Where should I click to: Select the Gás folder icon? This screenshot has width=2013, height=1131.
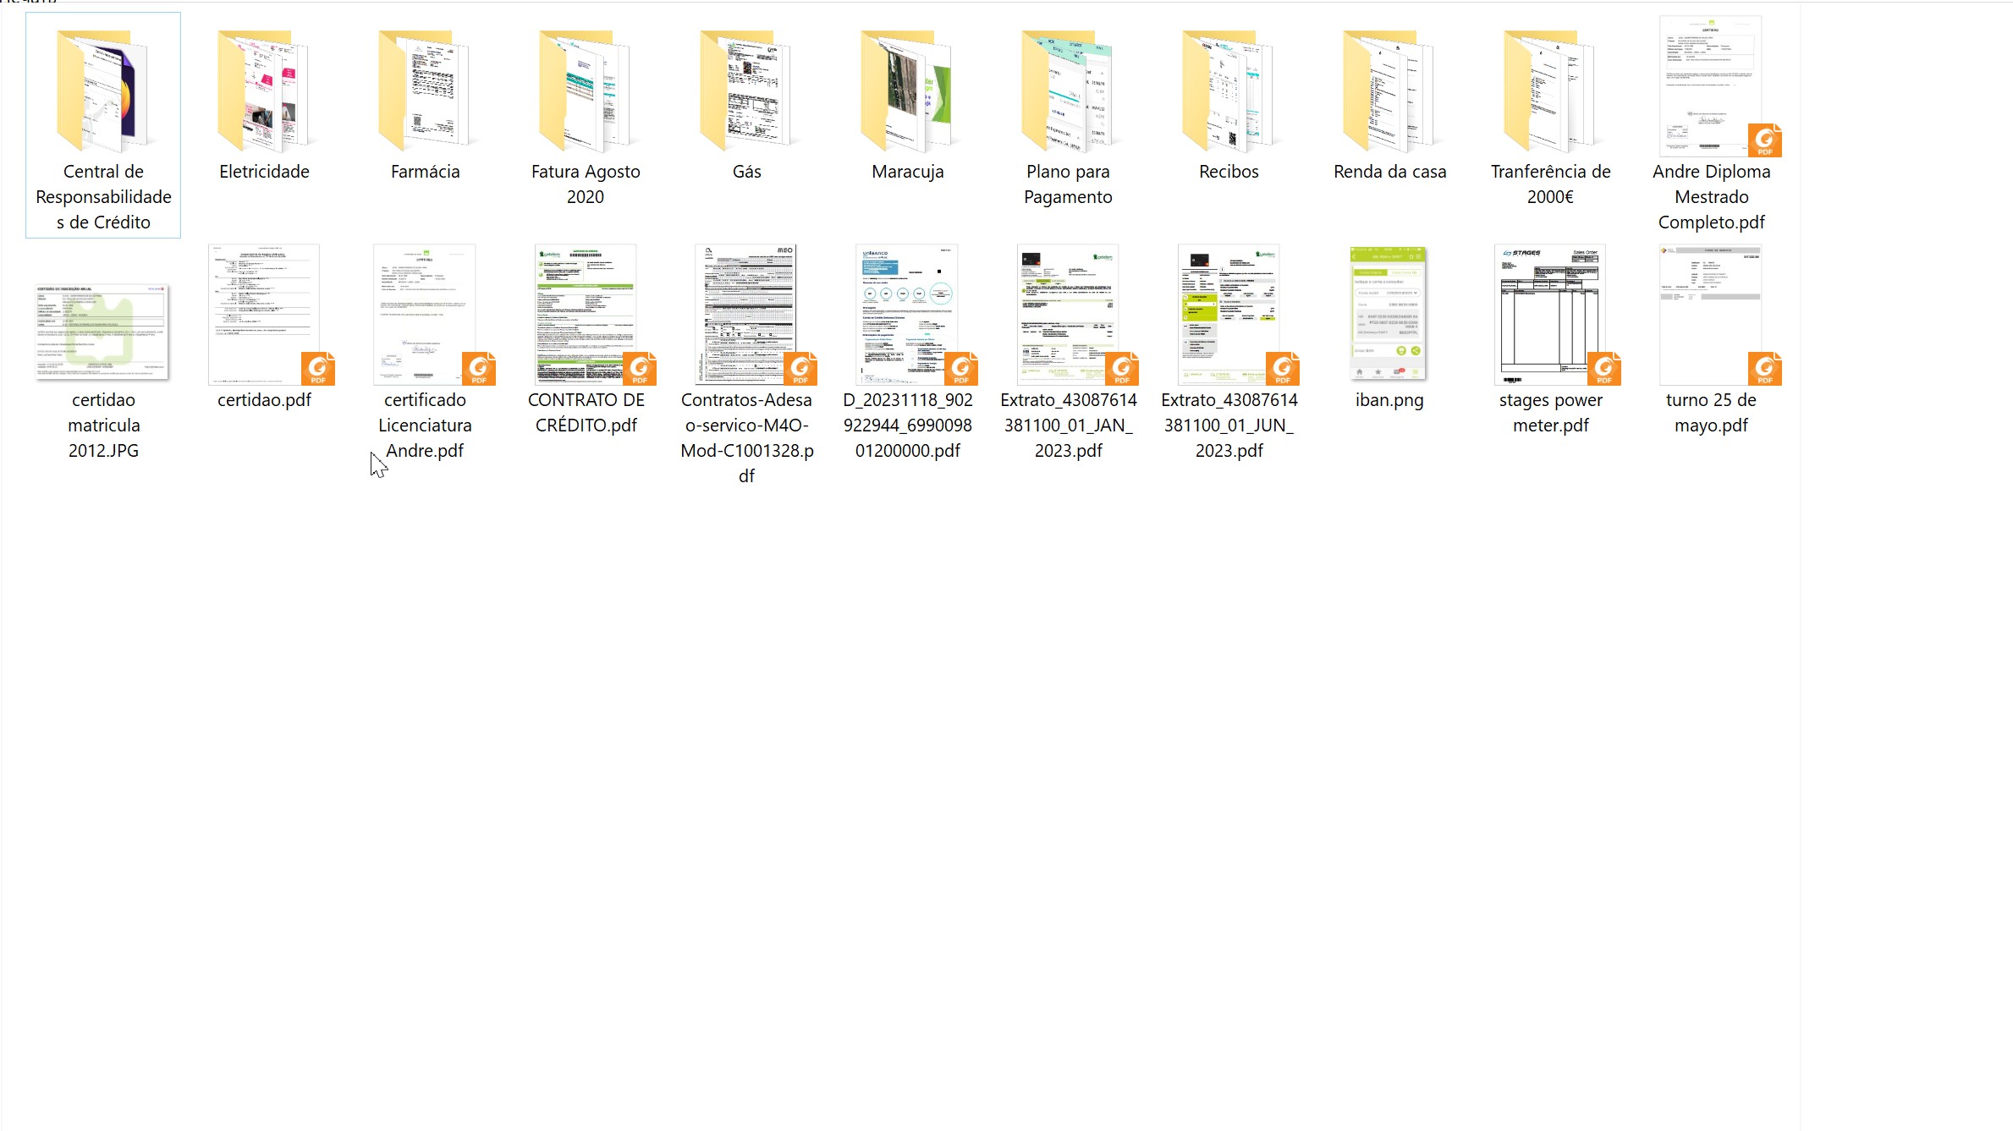tap(745, 91)
